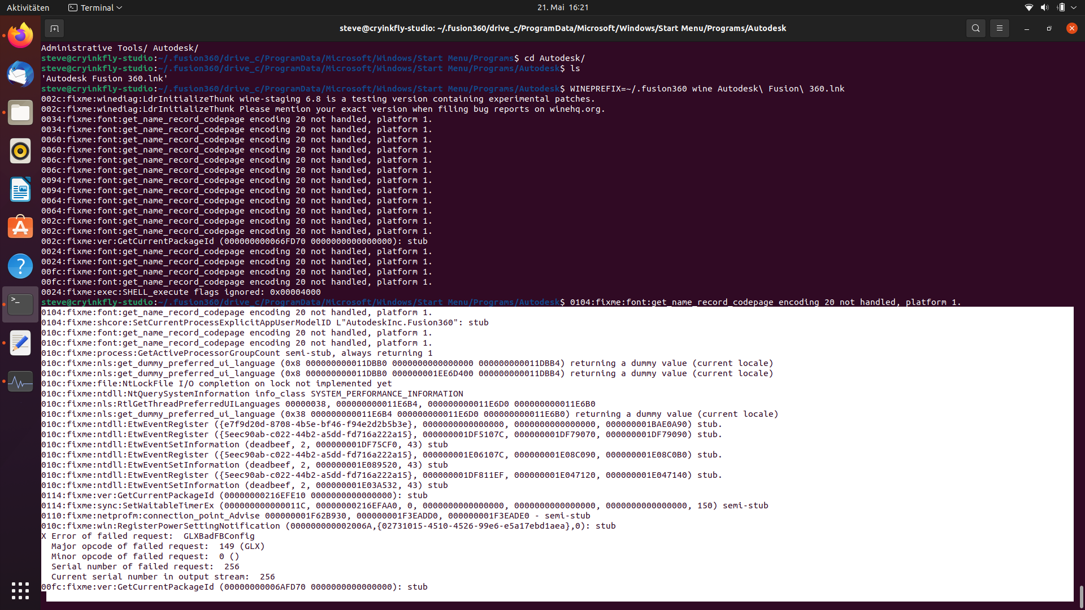Expand the Terminal app menu dropdown

click(95, 7)
